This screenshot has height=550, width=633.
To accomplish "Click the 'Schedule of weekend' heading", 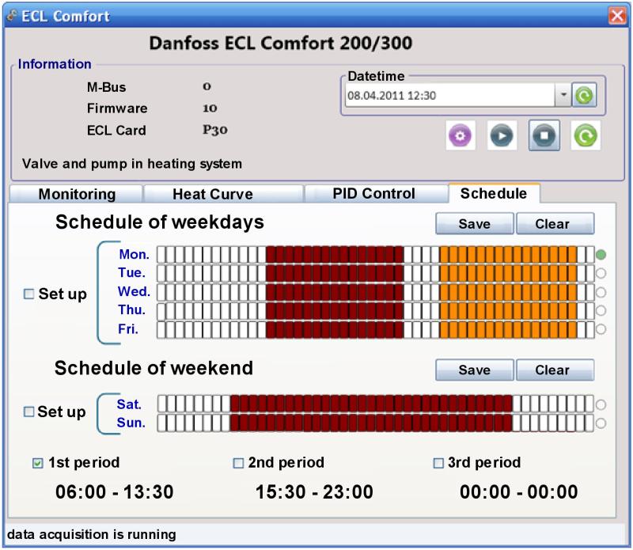I will 154,368.
